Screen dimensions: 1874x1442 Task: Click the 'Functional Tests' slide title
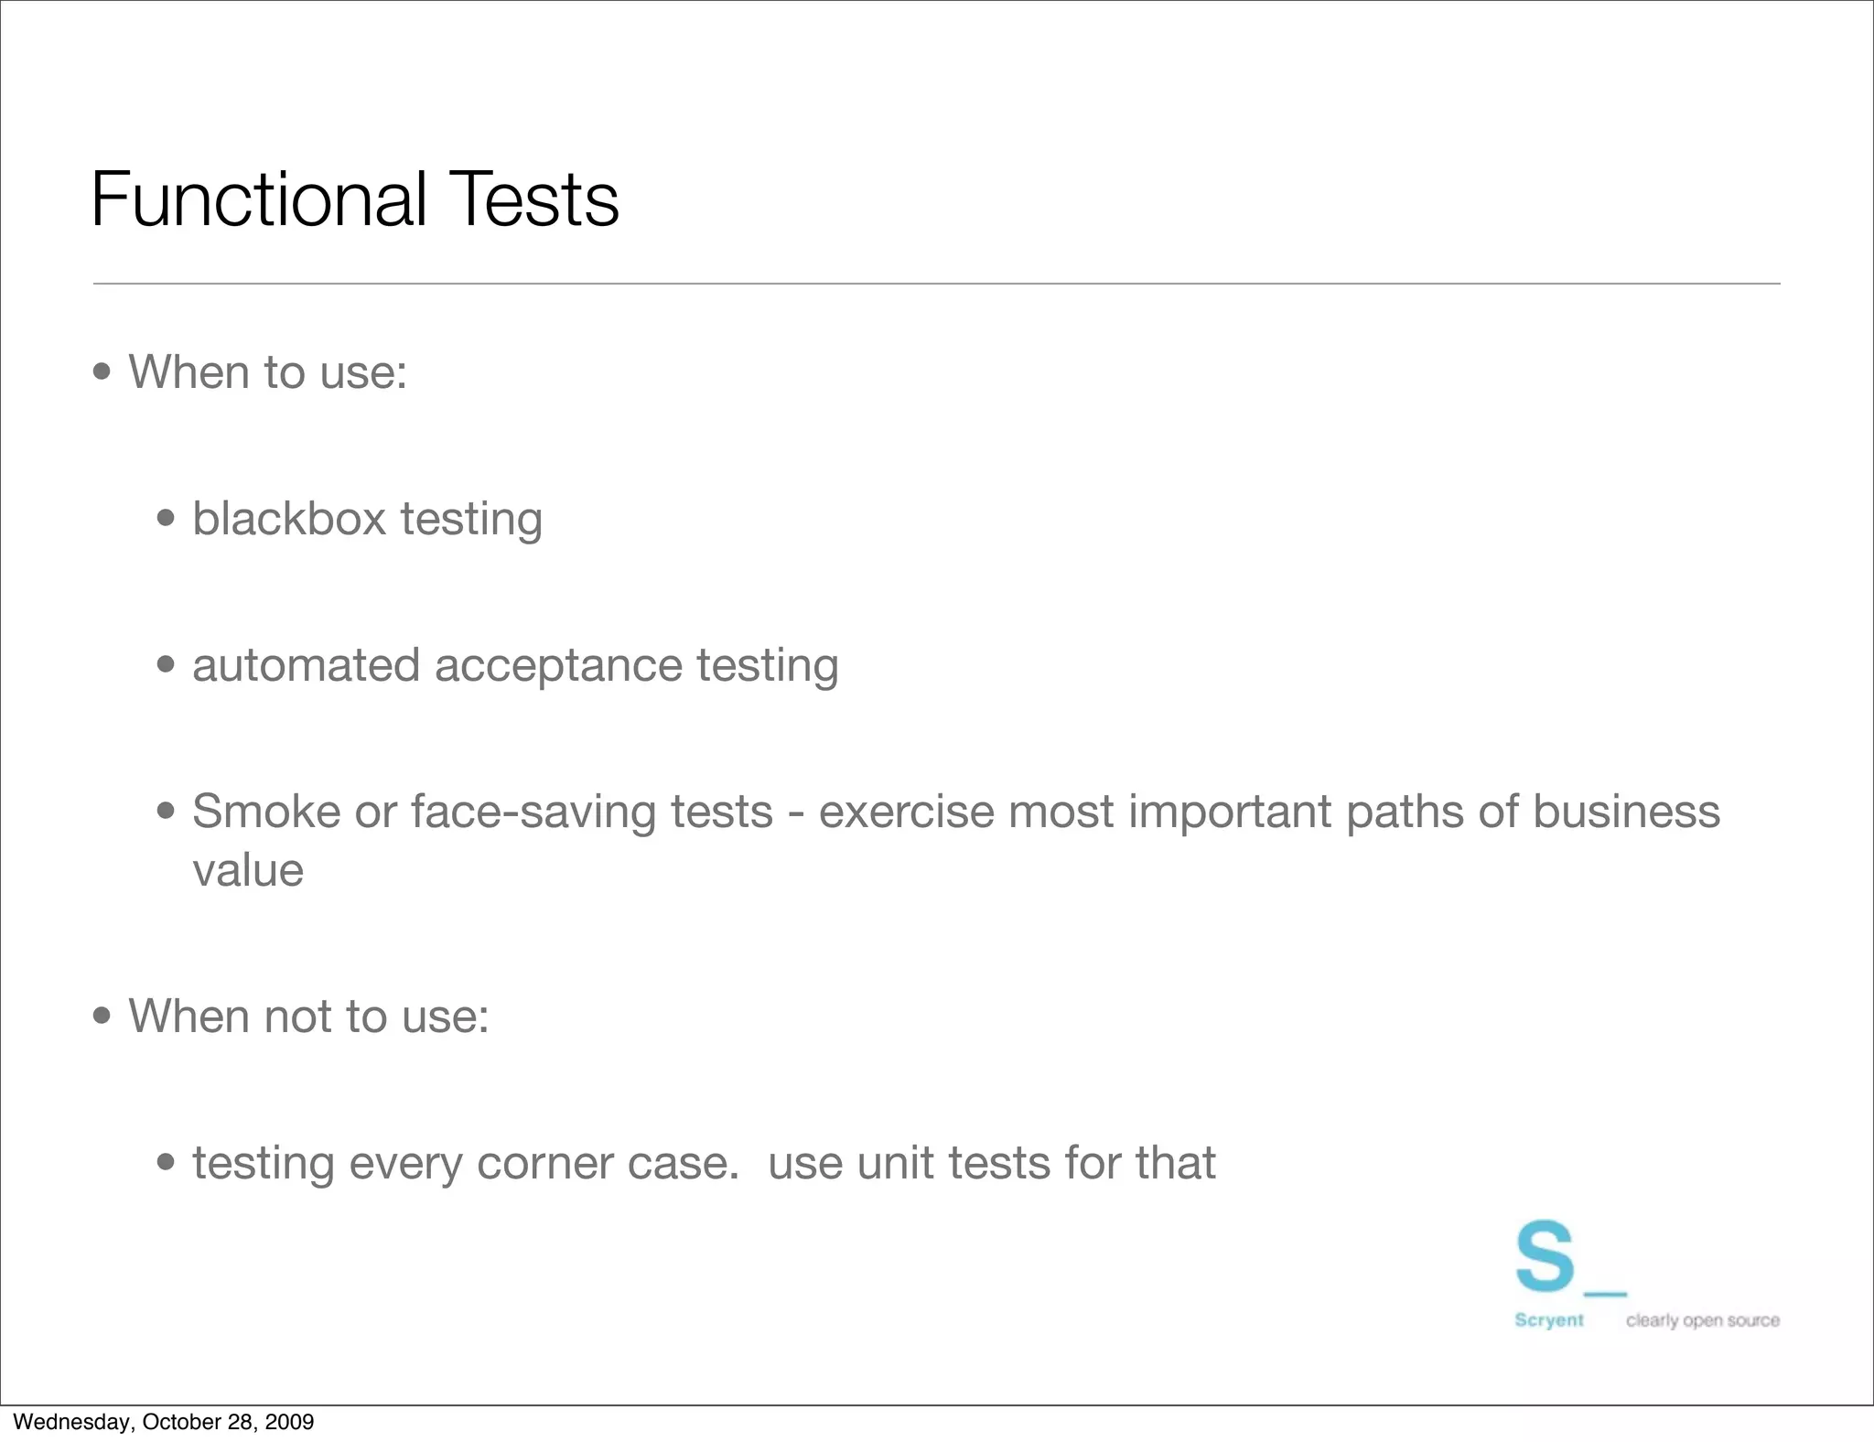[355, 199]
